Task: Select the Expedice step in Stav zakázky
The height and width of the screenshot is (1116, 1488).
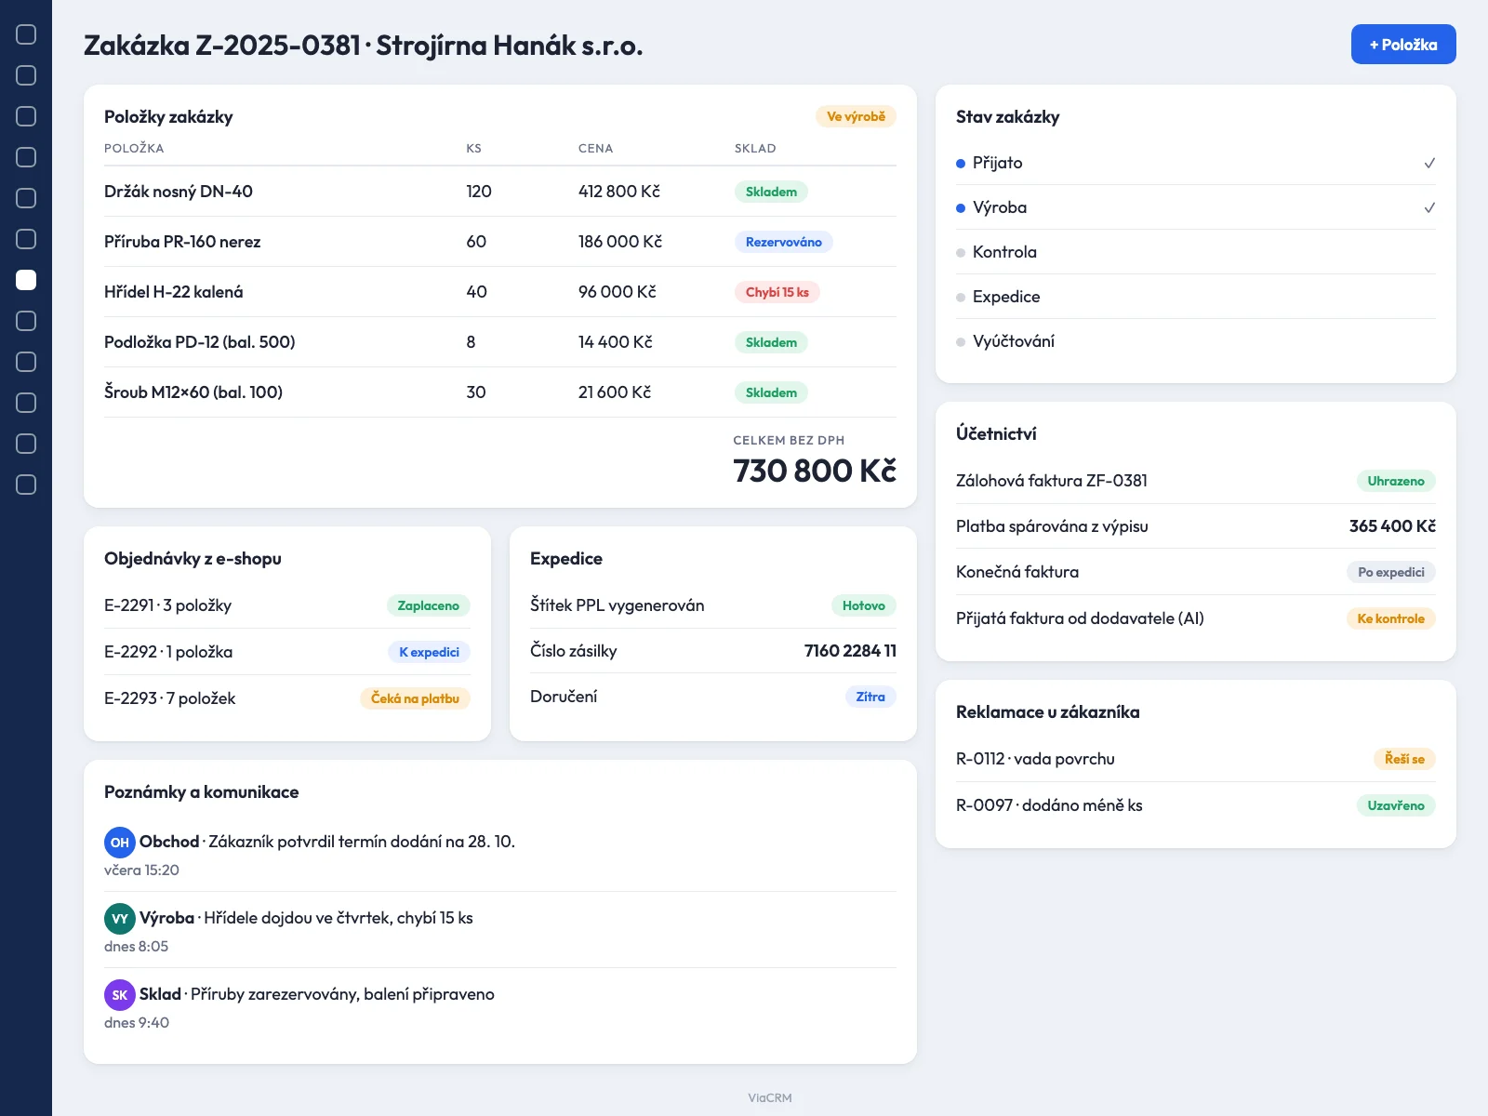Action: pos(1196,297)
